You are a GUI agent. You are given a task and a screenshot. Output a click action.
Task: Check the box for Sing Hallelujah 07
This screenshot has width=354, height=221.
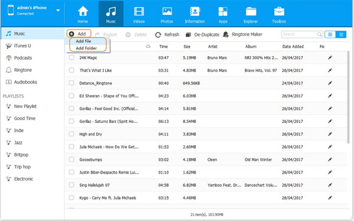point(71,185)
